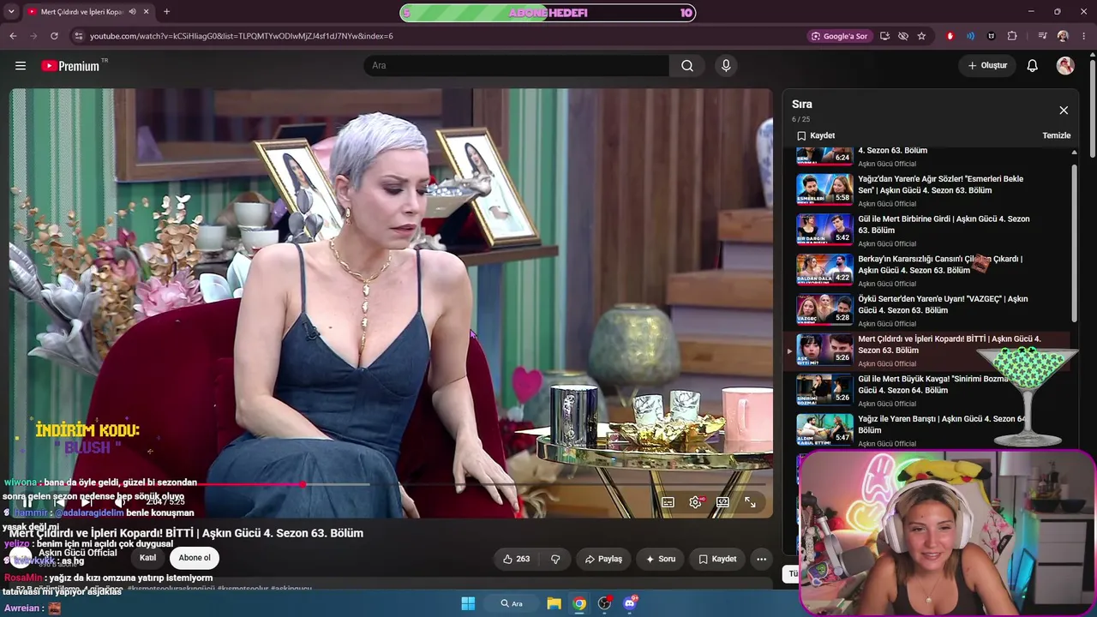Viewport: 1097px width, 617px height.
Task: Subscribe with the Abone ol button
Action: [195, 558]
